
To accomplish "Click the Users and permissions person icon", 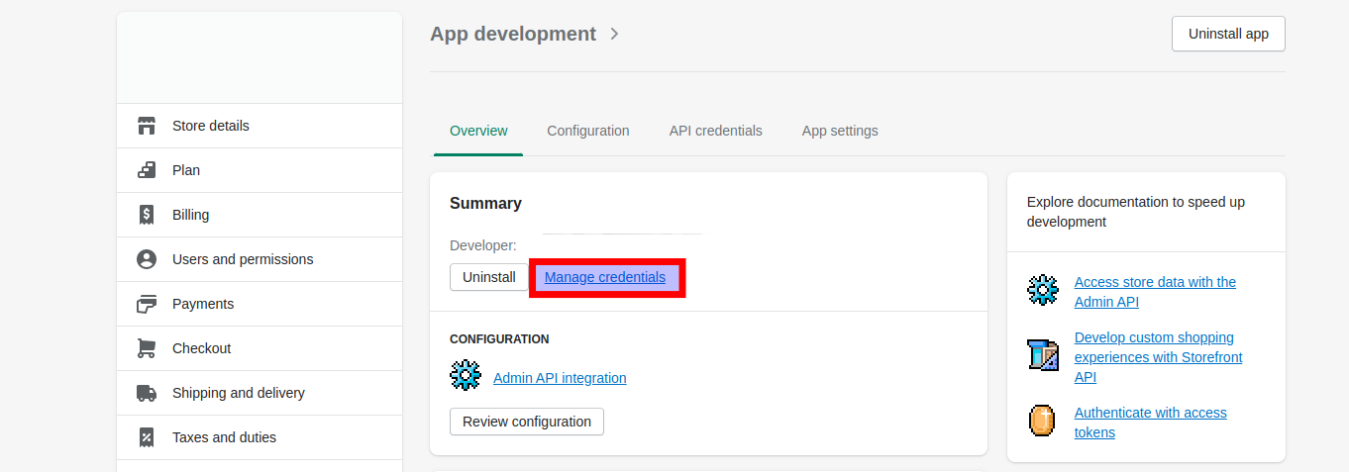I will pyautogui.click(x=147, y=259).
